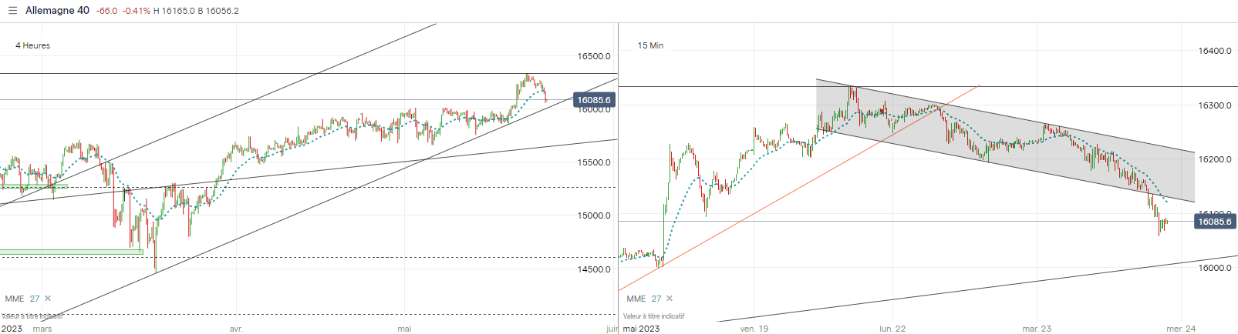Open the hamburger menu beside Allemagne 40
The image size is (1238, 334).
click(x=12, y=11)
